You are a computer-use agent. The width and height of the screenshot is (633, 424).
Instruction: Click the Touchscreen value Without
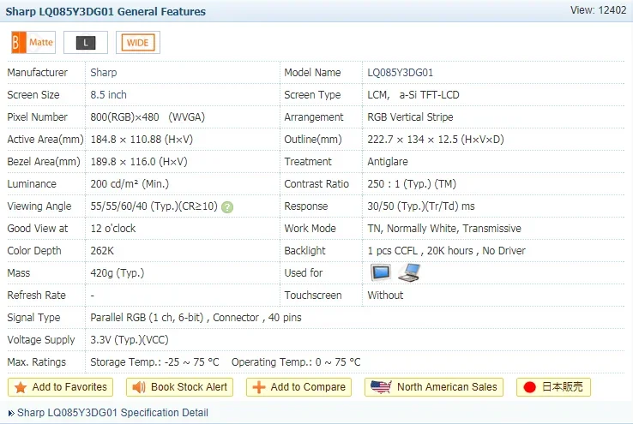pos(385,295)
